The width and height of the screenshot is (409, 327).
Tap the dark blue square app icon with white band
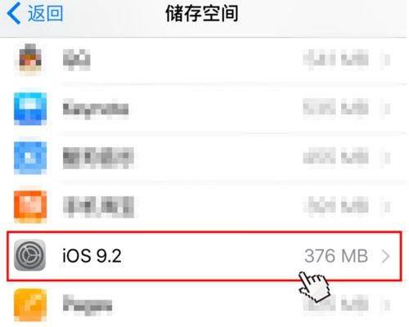click(x=30, y=109)
